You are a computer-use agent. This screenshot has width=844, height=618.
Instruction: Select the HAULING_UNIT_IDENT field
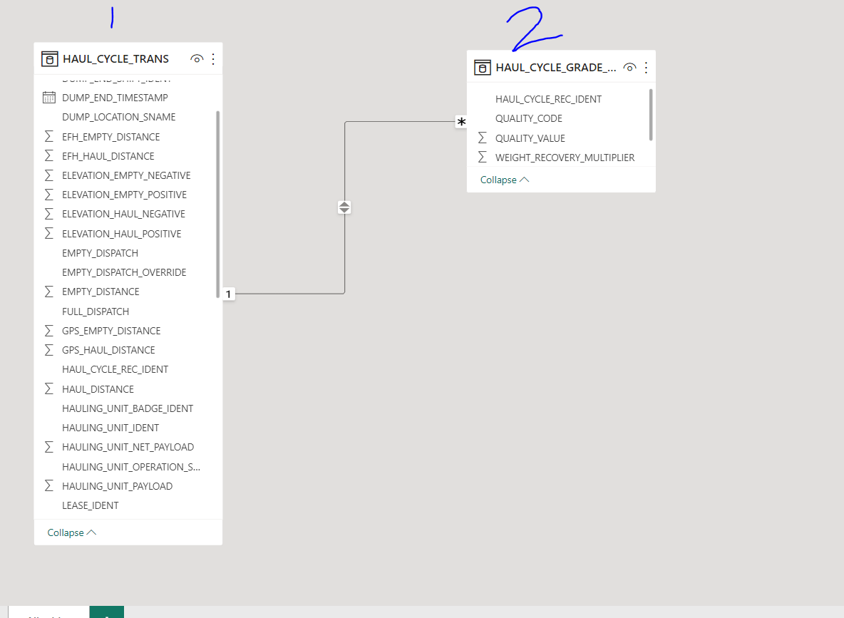coord(110,428)
